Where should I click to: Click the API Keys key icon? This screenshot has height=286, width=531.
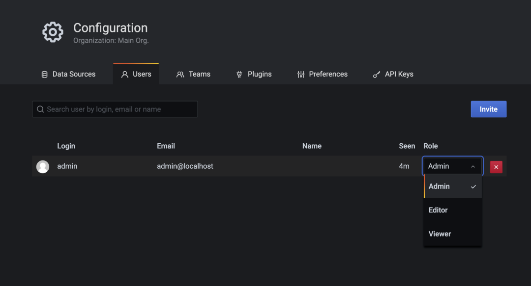pyautogui.click(x=377, y=75)
